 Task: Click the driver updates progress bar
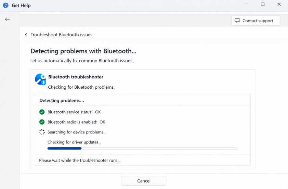pyautogui.click(x=143, y=148)
